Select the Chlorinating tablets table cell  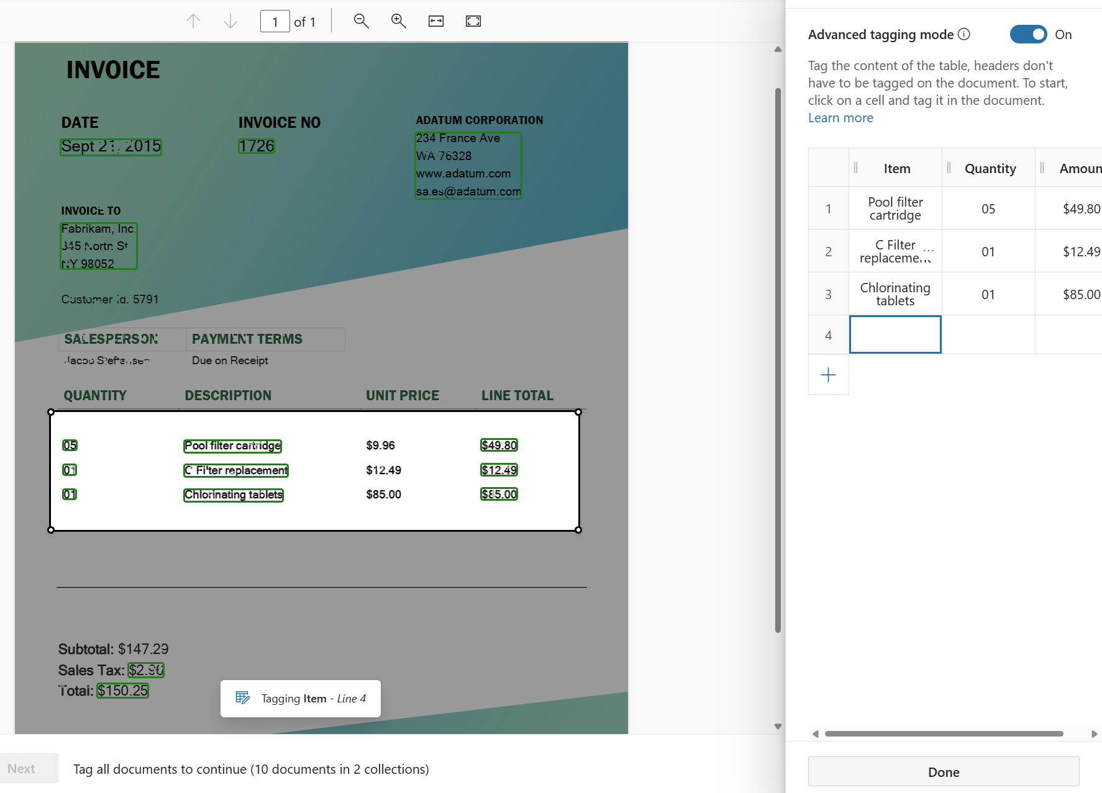pos(895,294)
